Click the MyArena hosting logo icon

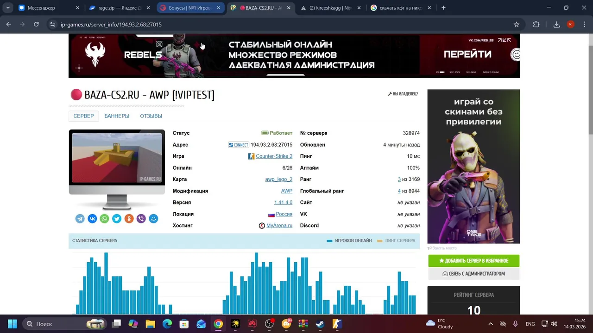tap(262, 226)
